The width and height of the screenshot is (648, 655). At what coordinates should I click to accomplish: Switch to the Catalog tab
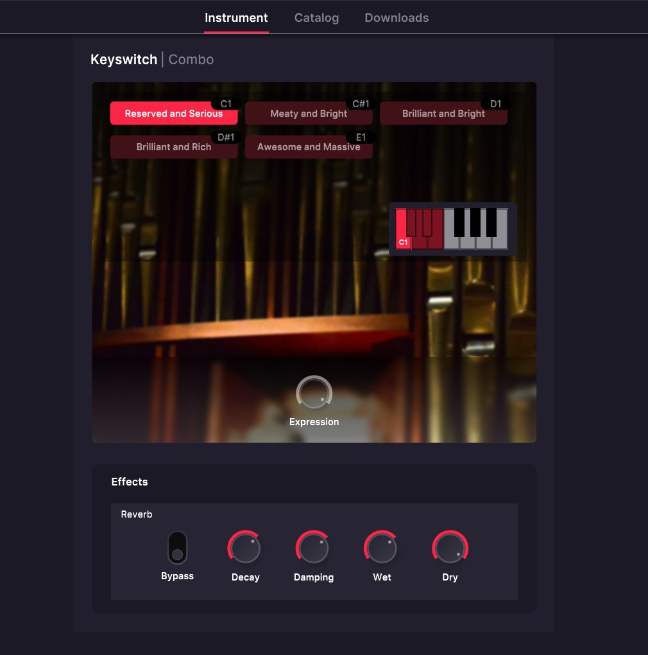tap(316, 18)
